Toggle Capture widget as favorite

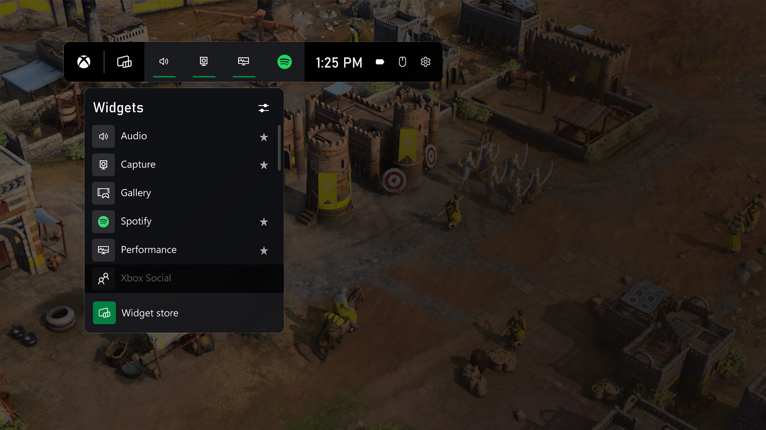tap(264, 165)
